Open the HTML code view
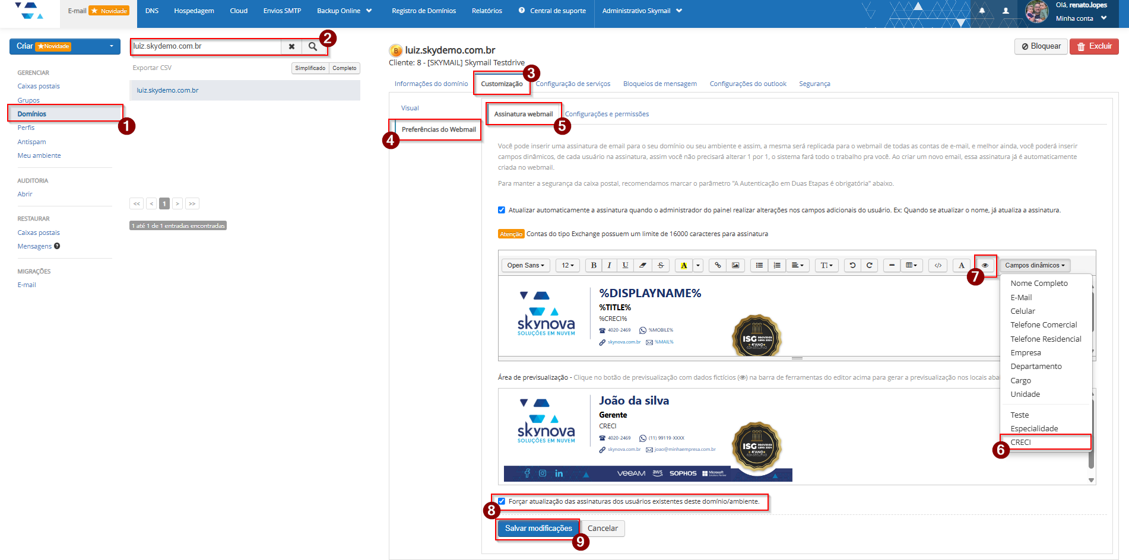1129x560 pixels. click(x=938, y=265)
